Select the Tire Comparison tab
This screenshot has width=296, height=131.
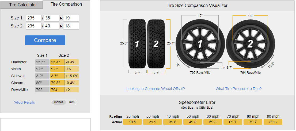tap(66, 4)
